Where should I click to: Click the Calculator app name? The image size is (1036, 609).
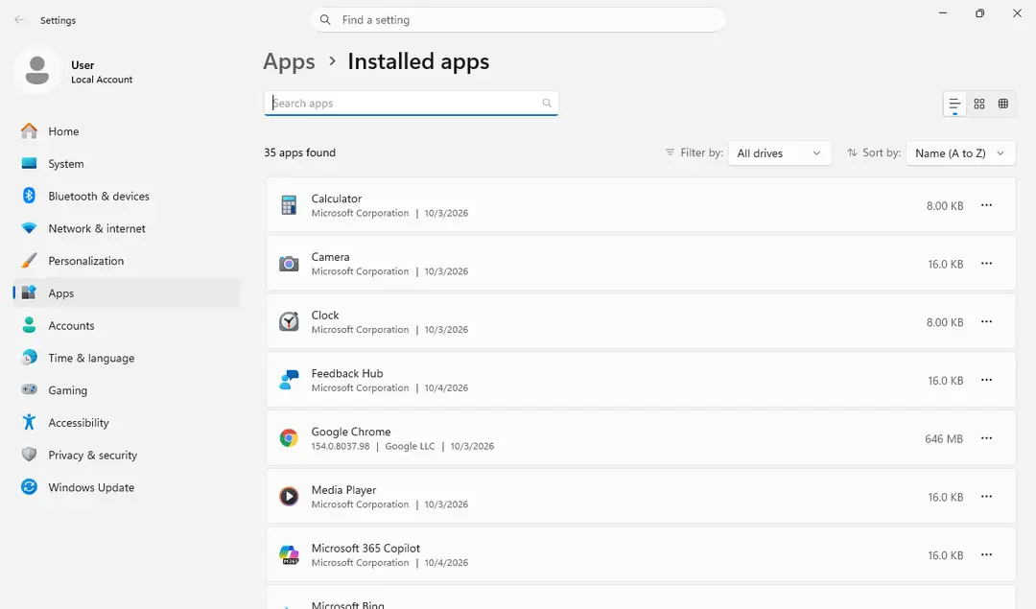[337, 199]
